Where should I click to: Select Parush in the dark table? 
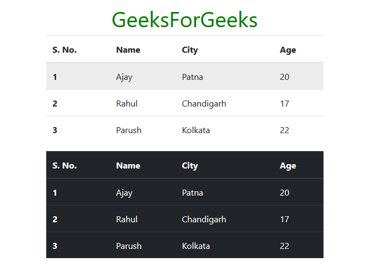pos(129,246)
